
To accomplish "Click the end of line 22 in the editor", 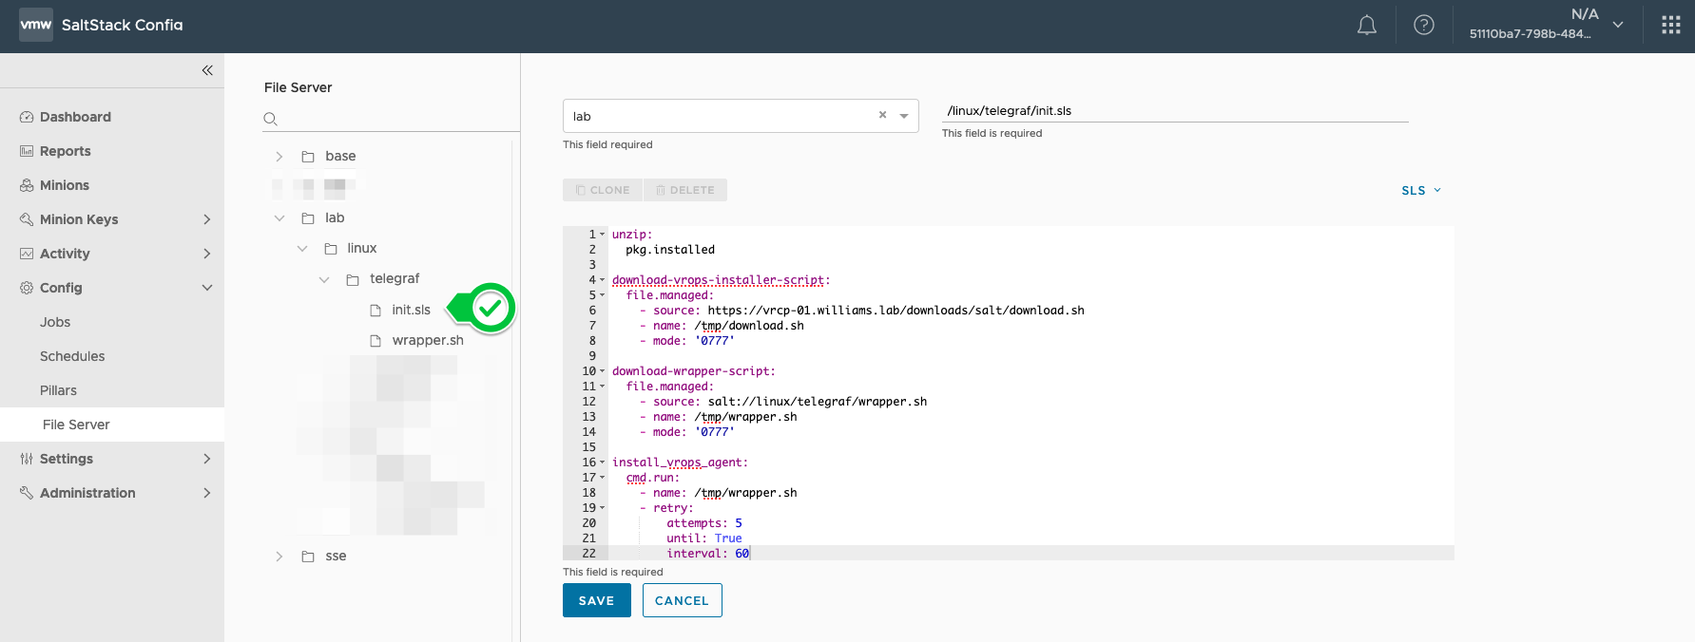I will pyautogui.click(x=751, y=554).
